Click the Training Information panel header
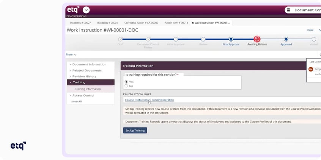 [x=221, y=66]
